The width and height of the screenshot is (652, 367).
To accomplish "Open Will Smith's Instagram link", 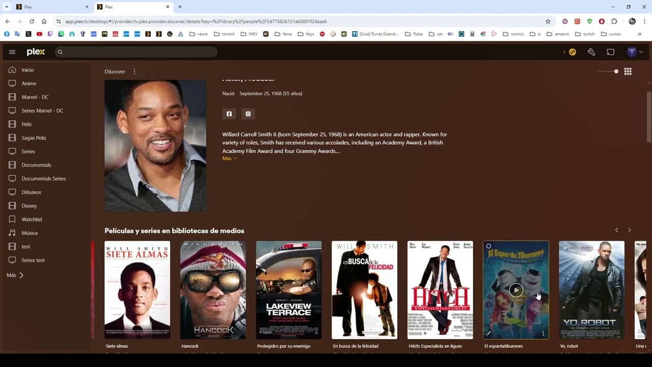I will 248,114.
